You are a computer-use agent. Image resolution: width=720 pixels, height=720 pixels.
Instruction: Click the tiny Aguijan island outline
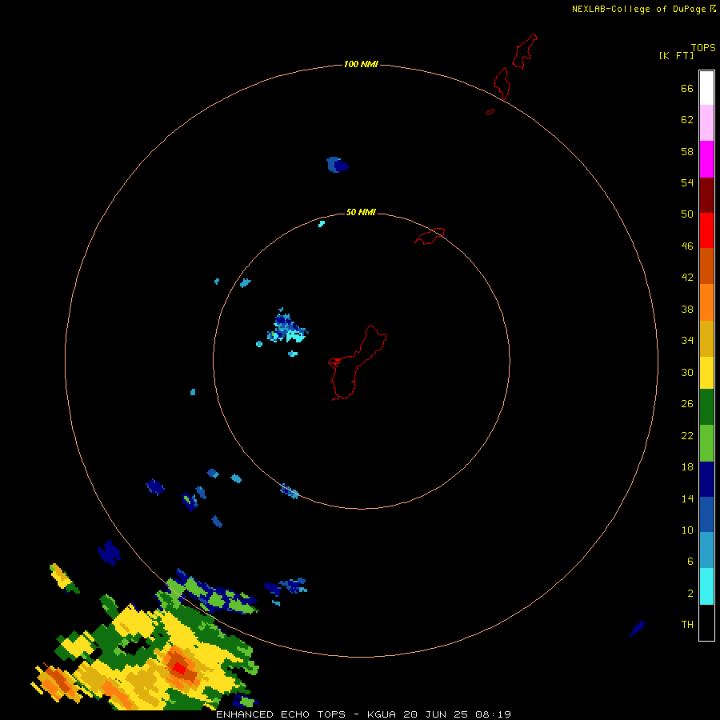[x=490, y=111]
